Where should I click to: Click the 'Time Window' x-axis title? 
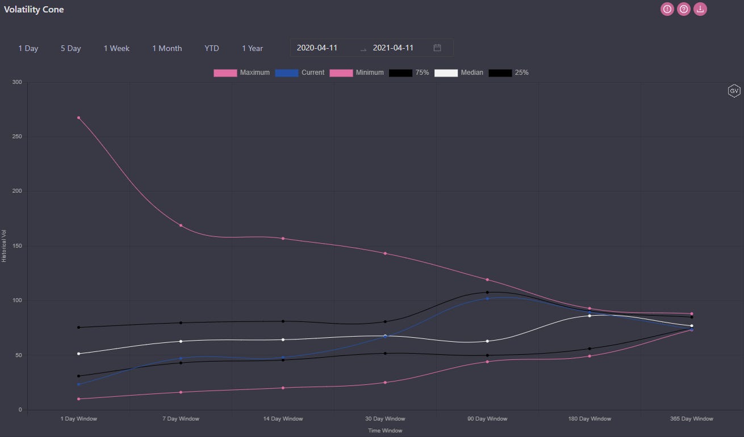tap(385, 431)
